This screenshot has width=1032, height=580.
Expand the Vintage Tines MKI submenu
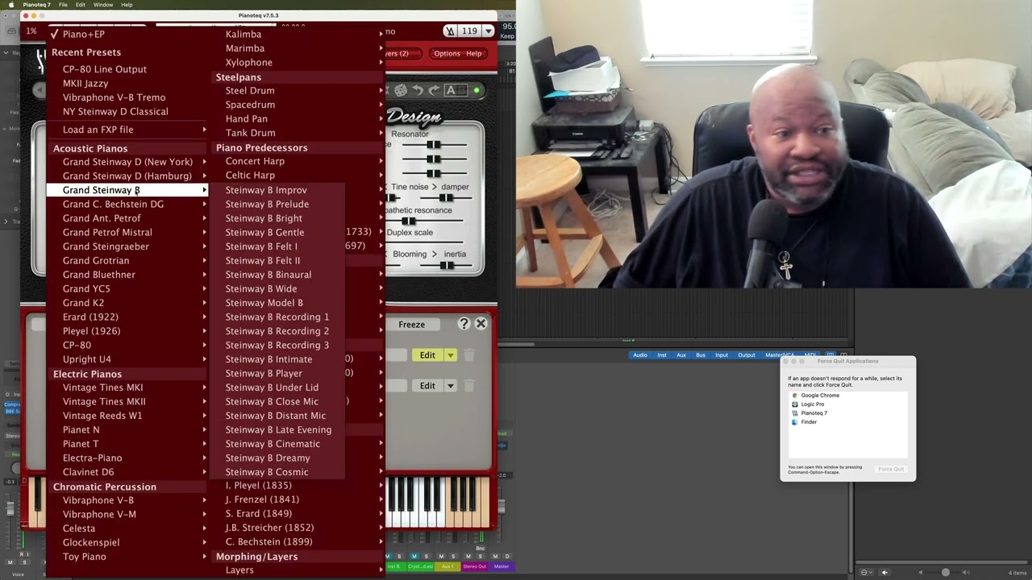[129, 387]
